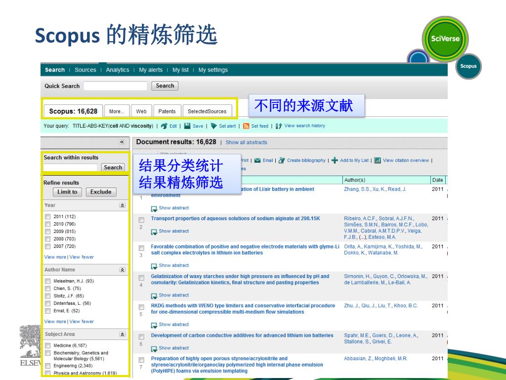The height and width of the screenshot is (380, 506).
Task: Check the Meiselman, H.J. author filter
Action: [48, 281]
